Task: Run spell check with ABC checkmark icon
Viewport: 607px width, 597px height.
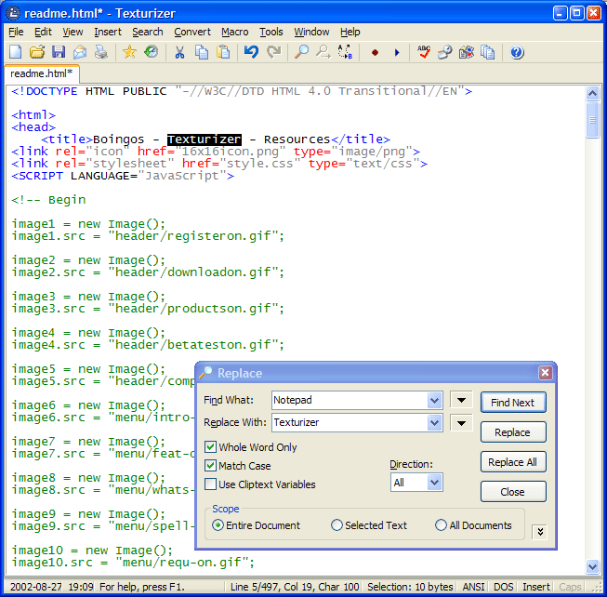Action: pos(424,52)
